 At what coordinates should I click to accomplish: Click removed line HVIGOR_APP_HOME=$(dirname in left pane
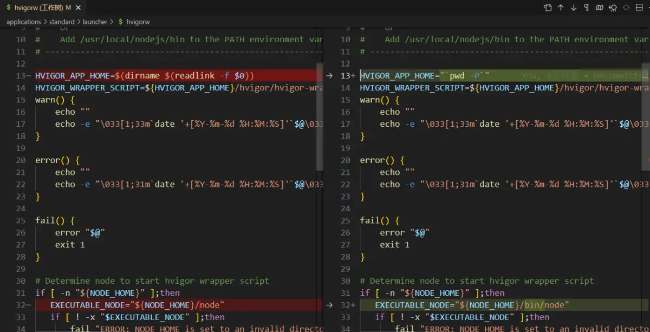tap(145, 76)
